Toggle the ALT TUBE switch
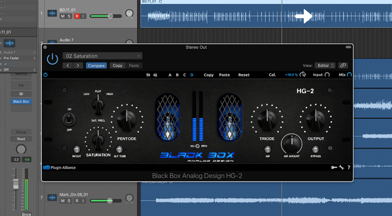Viewport: 392px width, 216px height. point(119,149)
